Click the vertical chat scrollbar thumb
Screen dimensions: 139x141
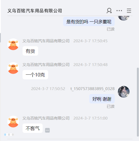tap(138, 102)
